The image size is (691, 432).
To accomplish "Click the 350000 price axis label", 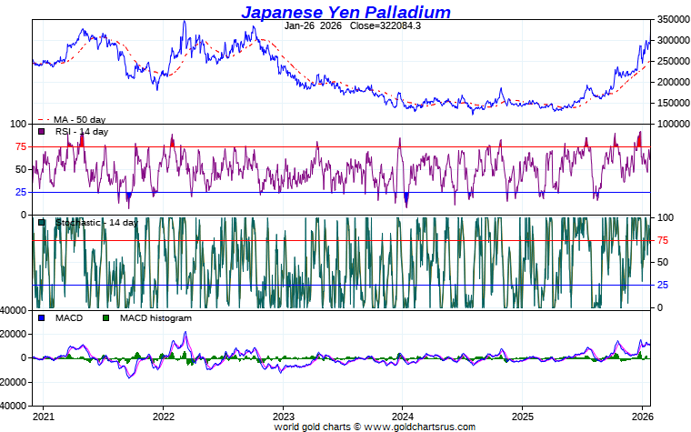I will click(x=674, y=19).
